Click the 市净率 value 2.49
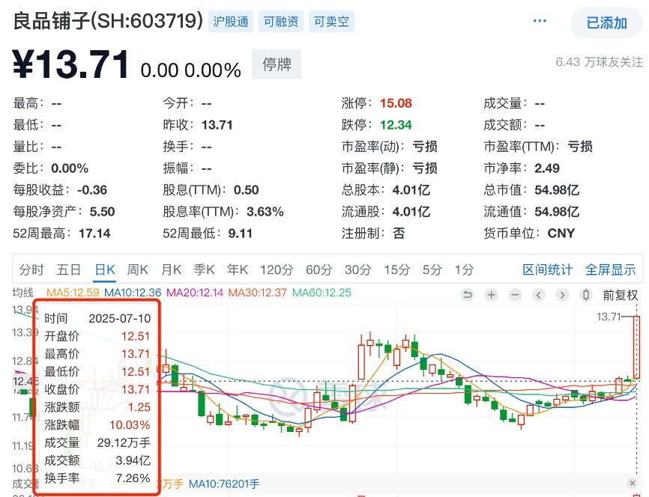 tap(547, 168)
